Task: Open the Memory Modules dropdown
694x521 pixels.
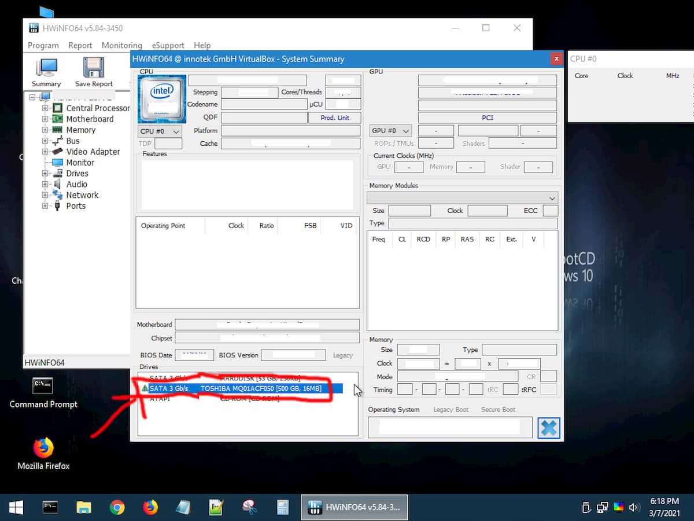Action: point(463,197)
